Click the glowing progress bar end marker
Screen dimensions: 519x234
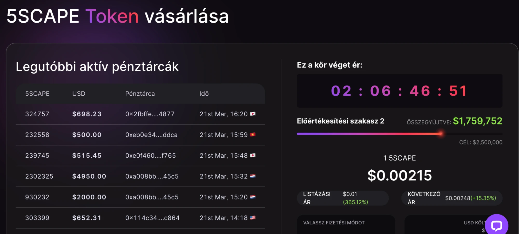(x=441, y=134)
